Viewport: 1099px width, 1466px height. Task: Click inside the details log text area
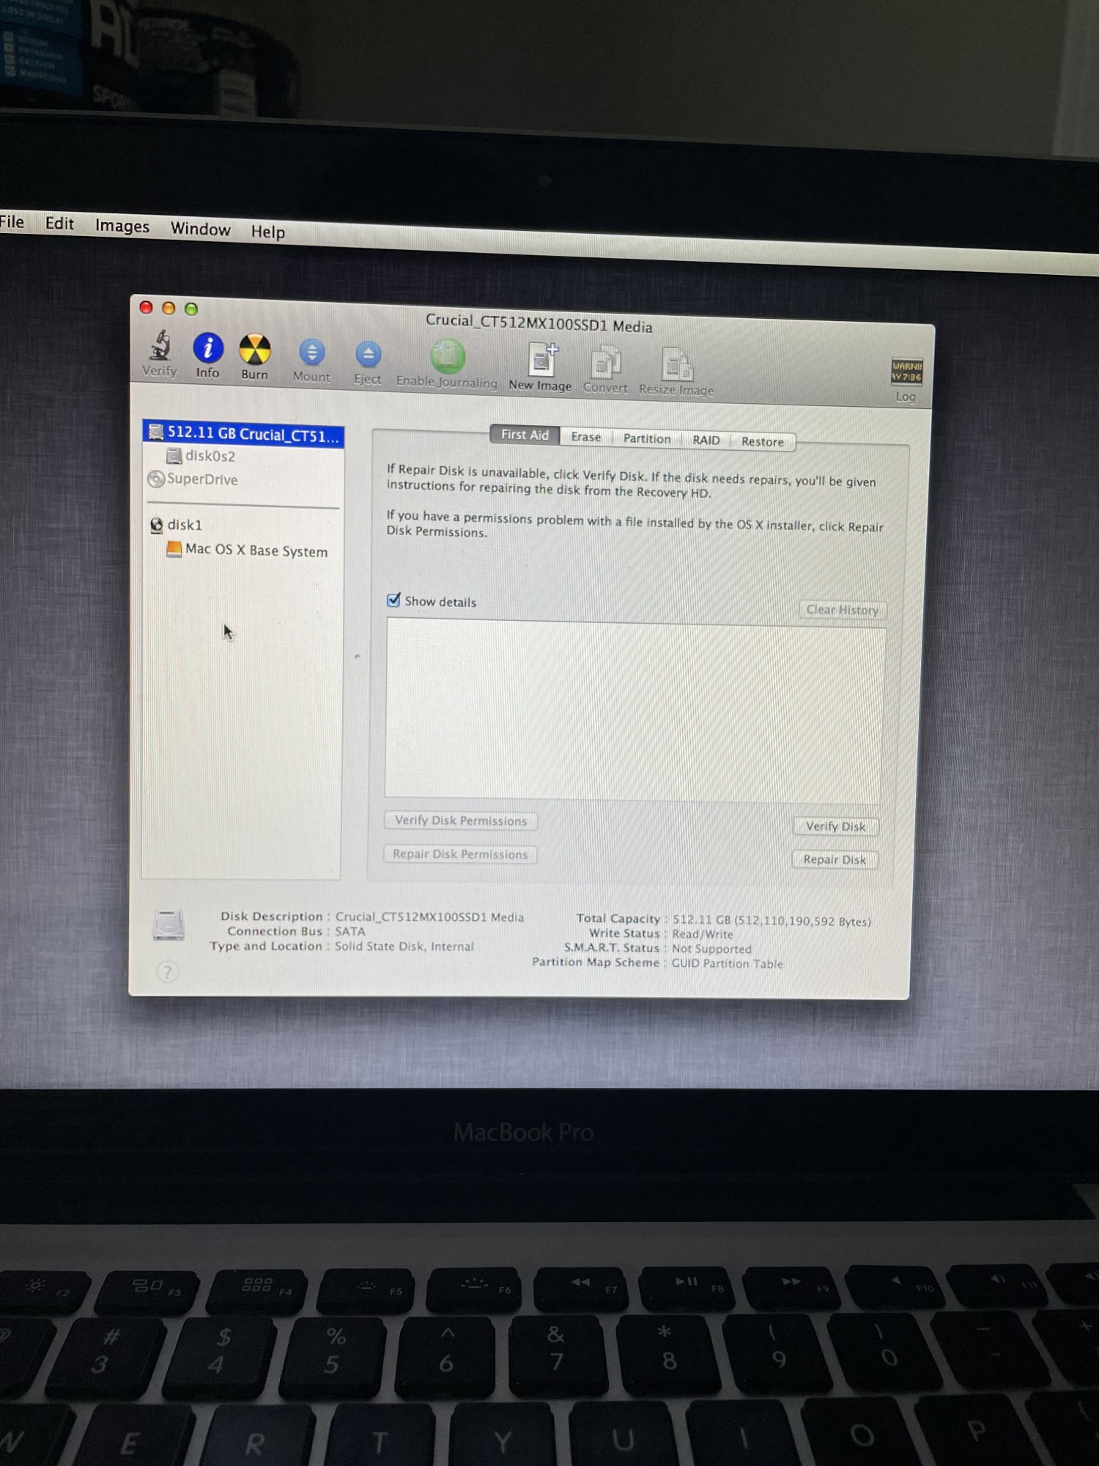634,711
